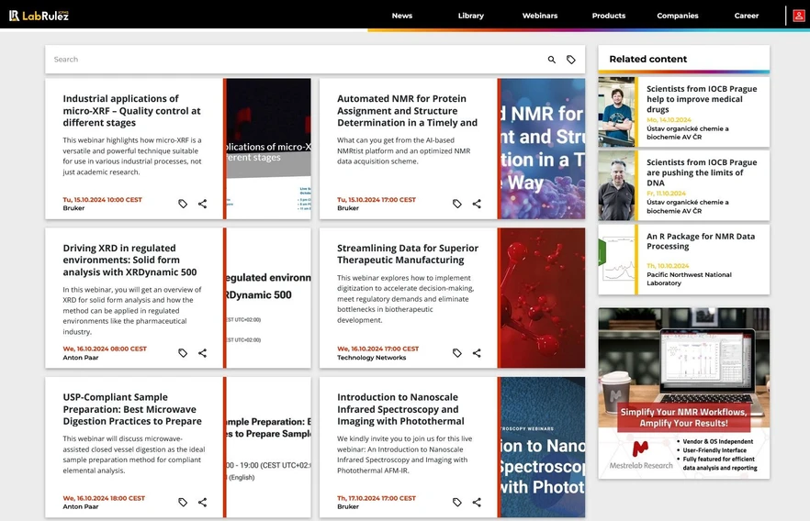Image resolution: width=810 pixels, height=521 pixels.
Task: Click the search magnifier icon
Action: [552, 60]
